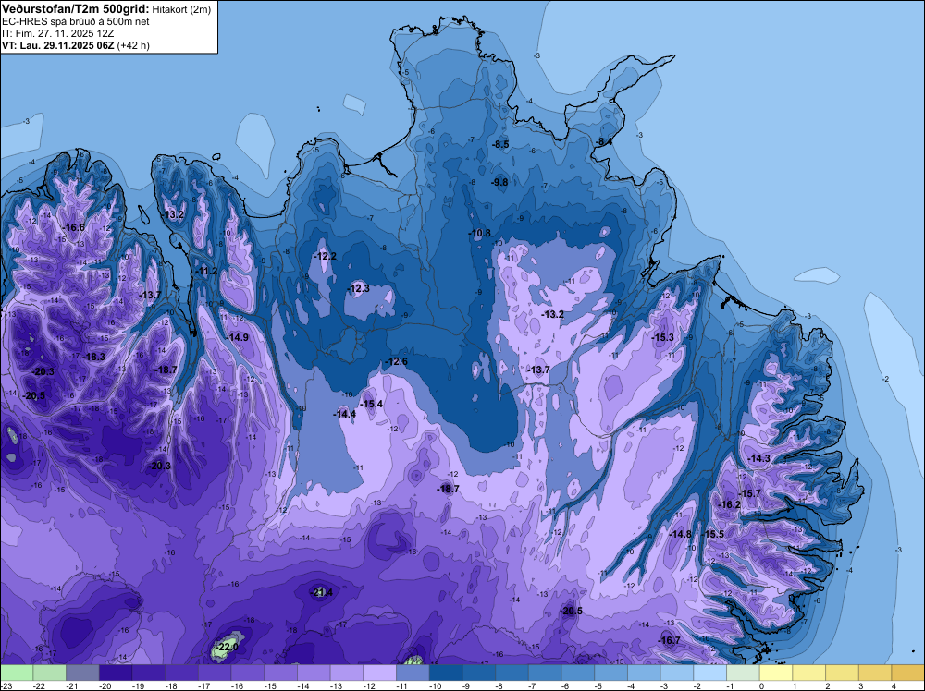
Task: Click the light green legend swatch labeled -23
Action: coord(16,673)
